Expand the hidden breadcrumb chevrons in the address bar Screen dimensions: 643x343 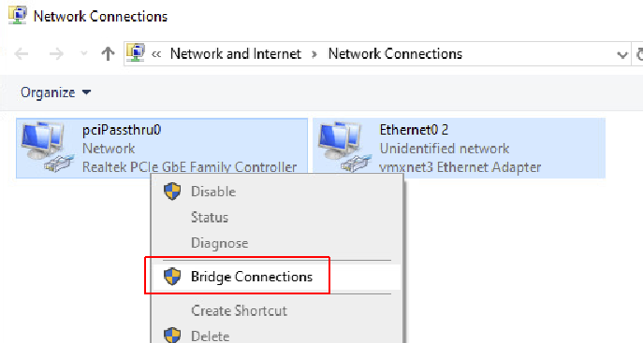pos(156,54)
